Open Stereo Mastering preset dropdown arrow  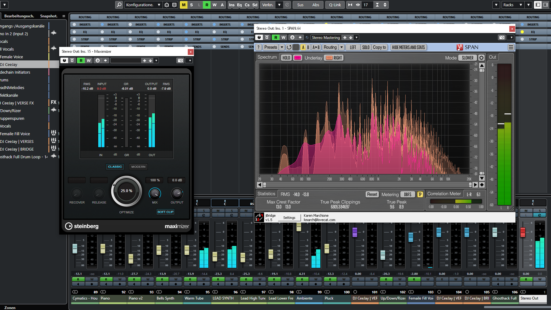pyautogui.click(x=356, y=37)
